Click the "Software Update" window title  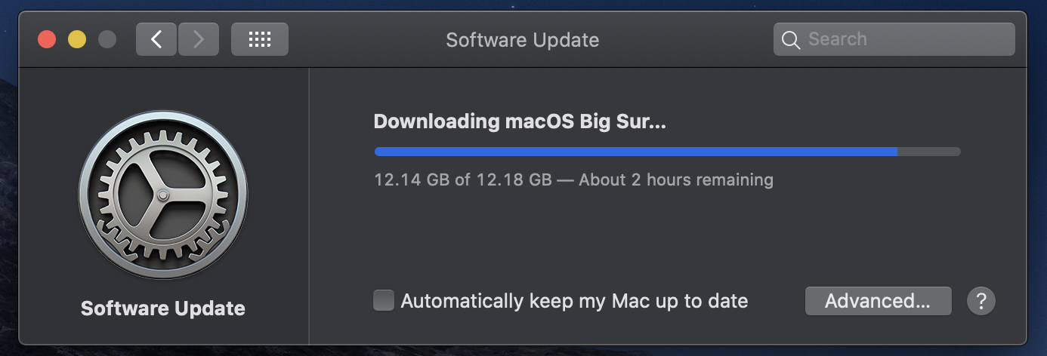point(522,39)
